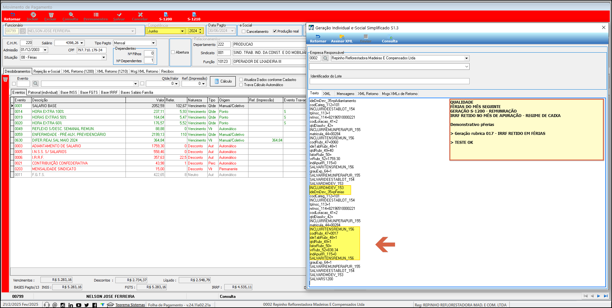The width and height of the screenshot is (612, 308).
Task: Click the graduation cap icon in status bar
Action: (x=111, y=305)
